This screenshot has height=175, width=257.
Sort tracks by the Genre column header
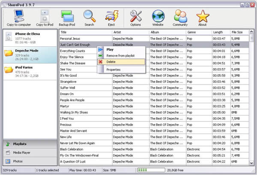click(199, 32)
